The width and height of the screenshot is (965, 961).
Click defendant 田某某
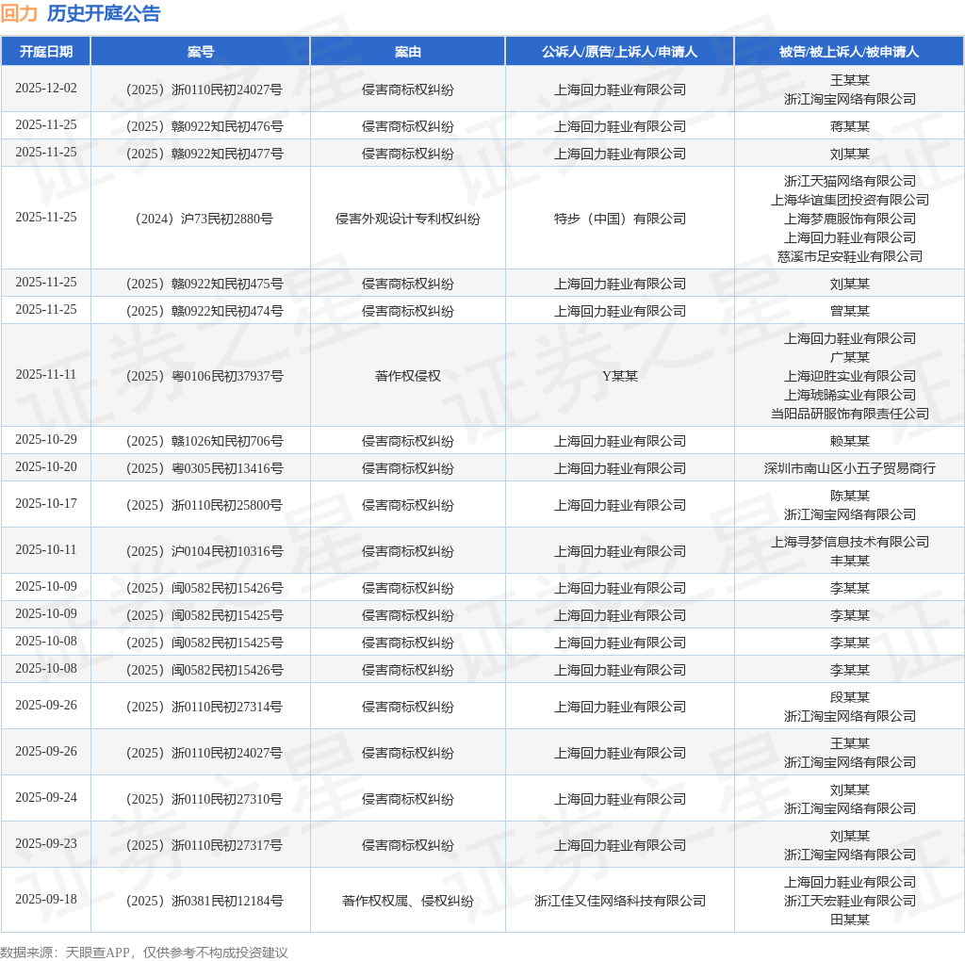tap(850, 920)
